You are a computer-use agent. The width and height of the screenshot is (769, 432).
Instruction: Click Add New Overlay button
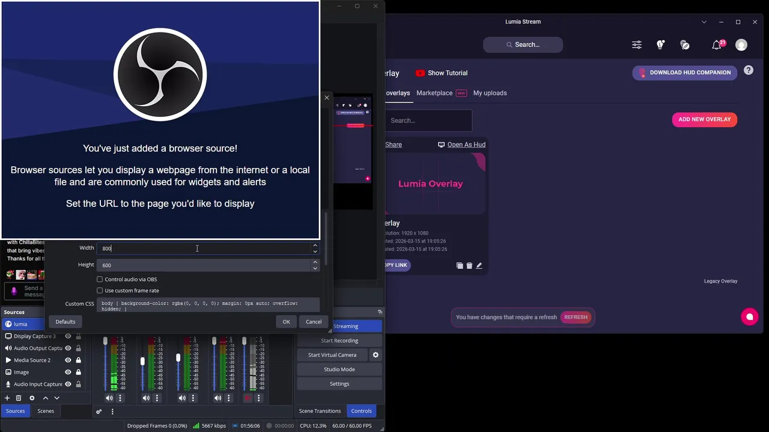(704, 119)
